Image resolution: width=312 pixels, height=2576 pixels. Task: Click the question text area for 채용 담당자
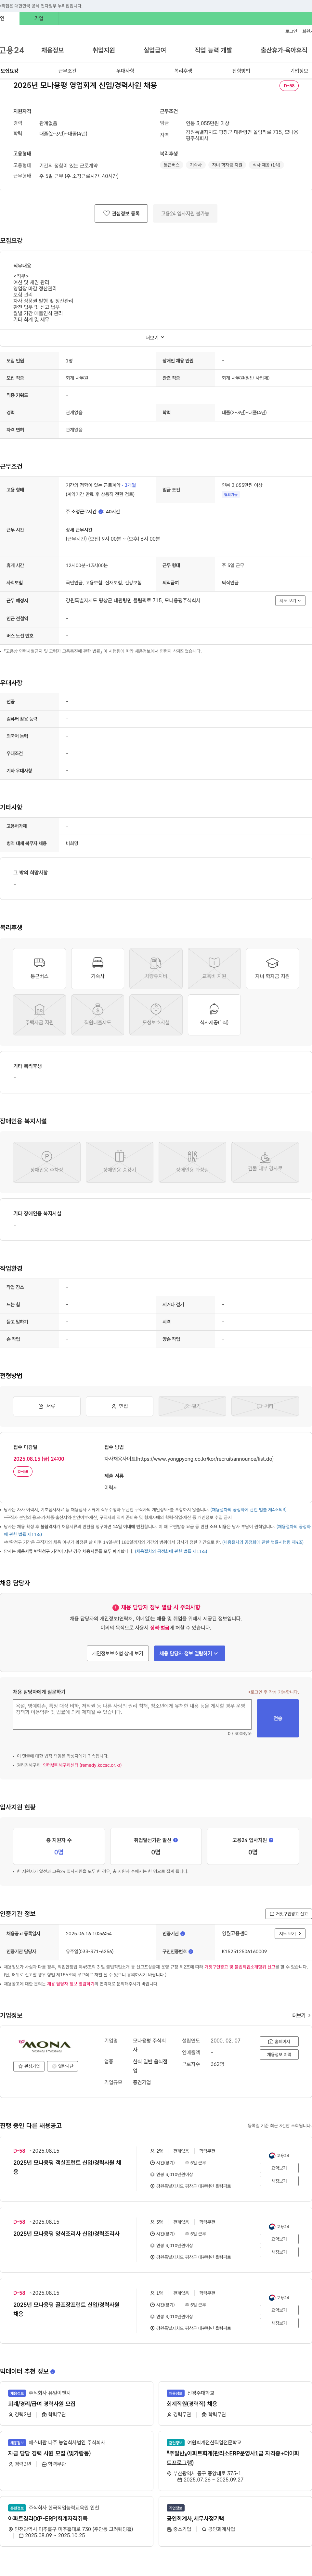(x=133, y=1714)
